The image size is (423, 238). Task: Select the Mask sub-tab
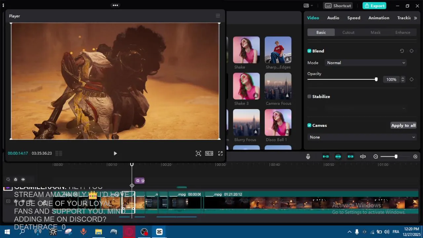(375, 32)
